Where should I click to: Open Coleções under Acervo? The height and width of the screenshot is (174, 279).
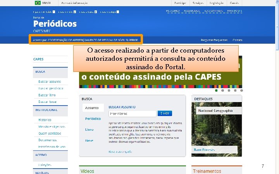tap(45, 165)
